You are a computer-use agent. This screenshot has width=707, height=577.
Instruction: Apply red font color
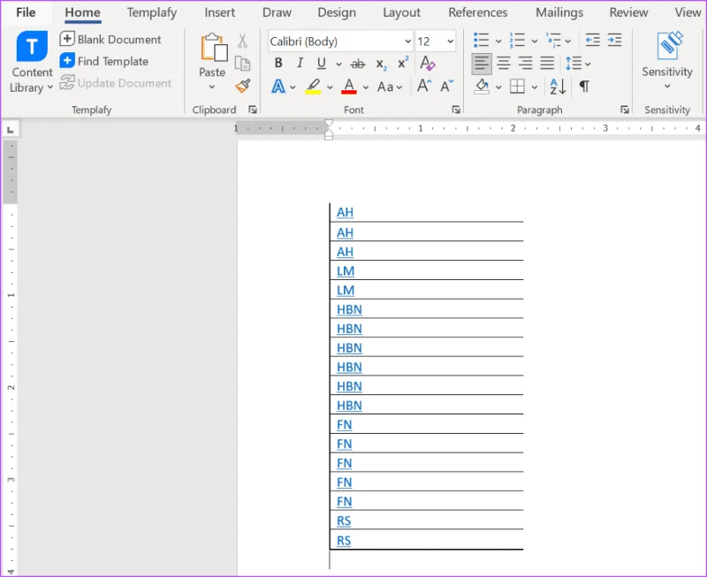point(349,86)
